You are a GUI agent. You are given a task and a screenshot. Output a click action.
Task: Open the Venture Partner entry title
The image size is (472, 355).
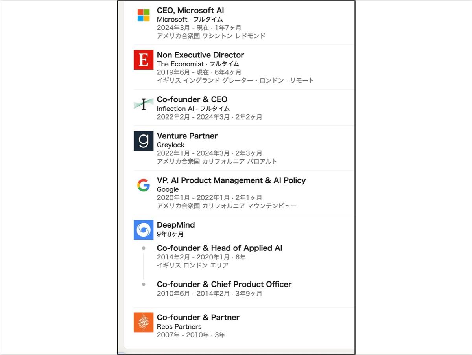point(187,136)
